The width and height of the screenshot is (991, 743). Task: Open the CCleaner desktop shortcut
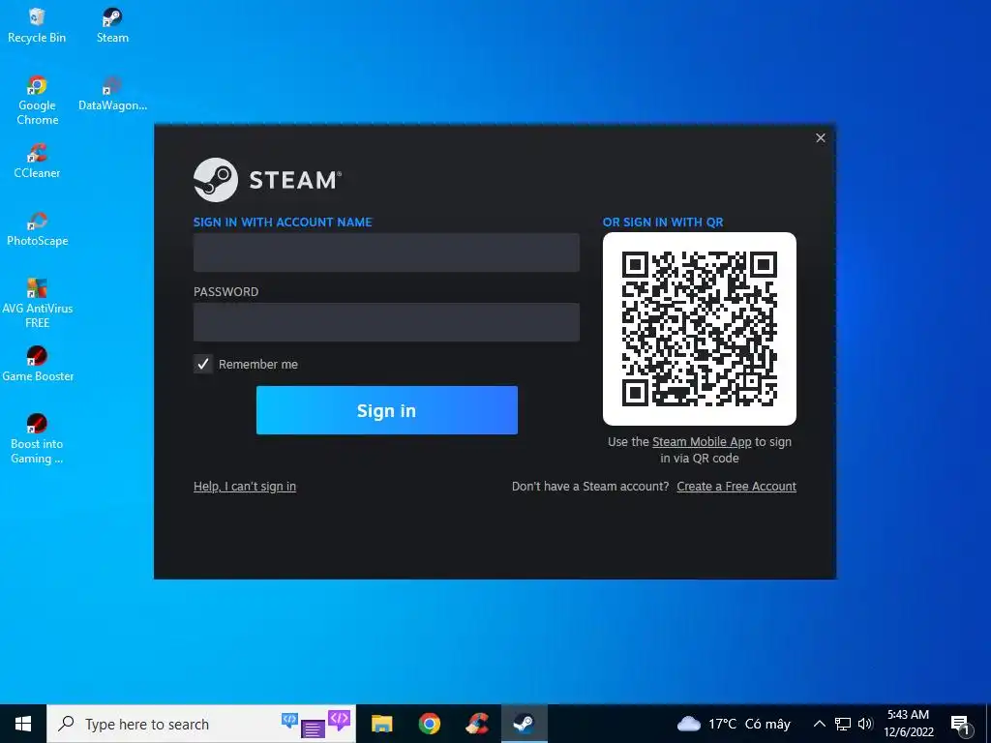[37, 161]
